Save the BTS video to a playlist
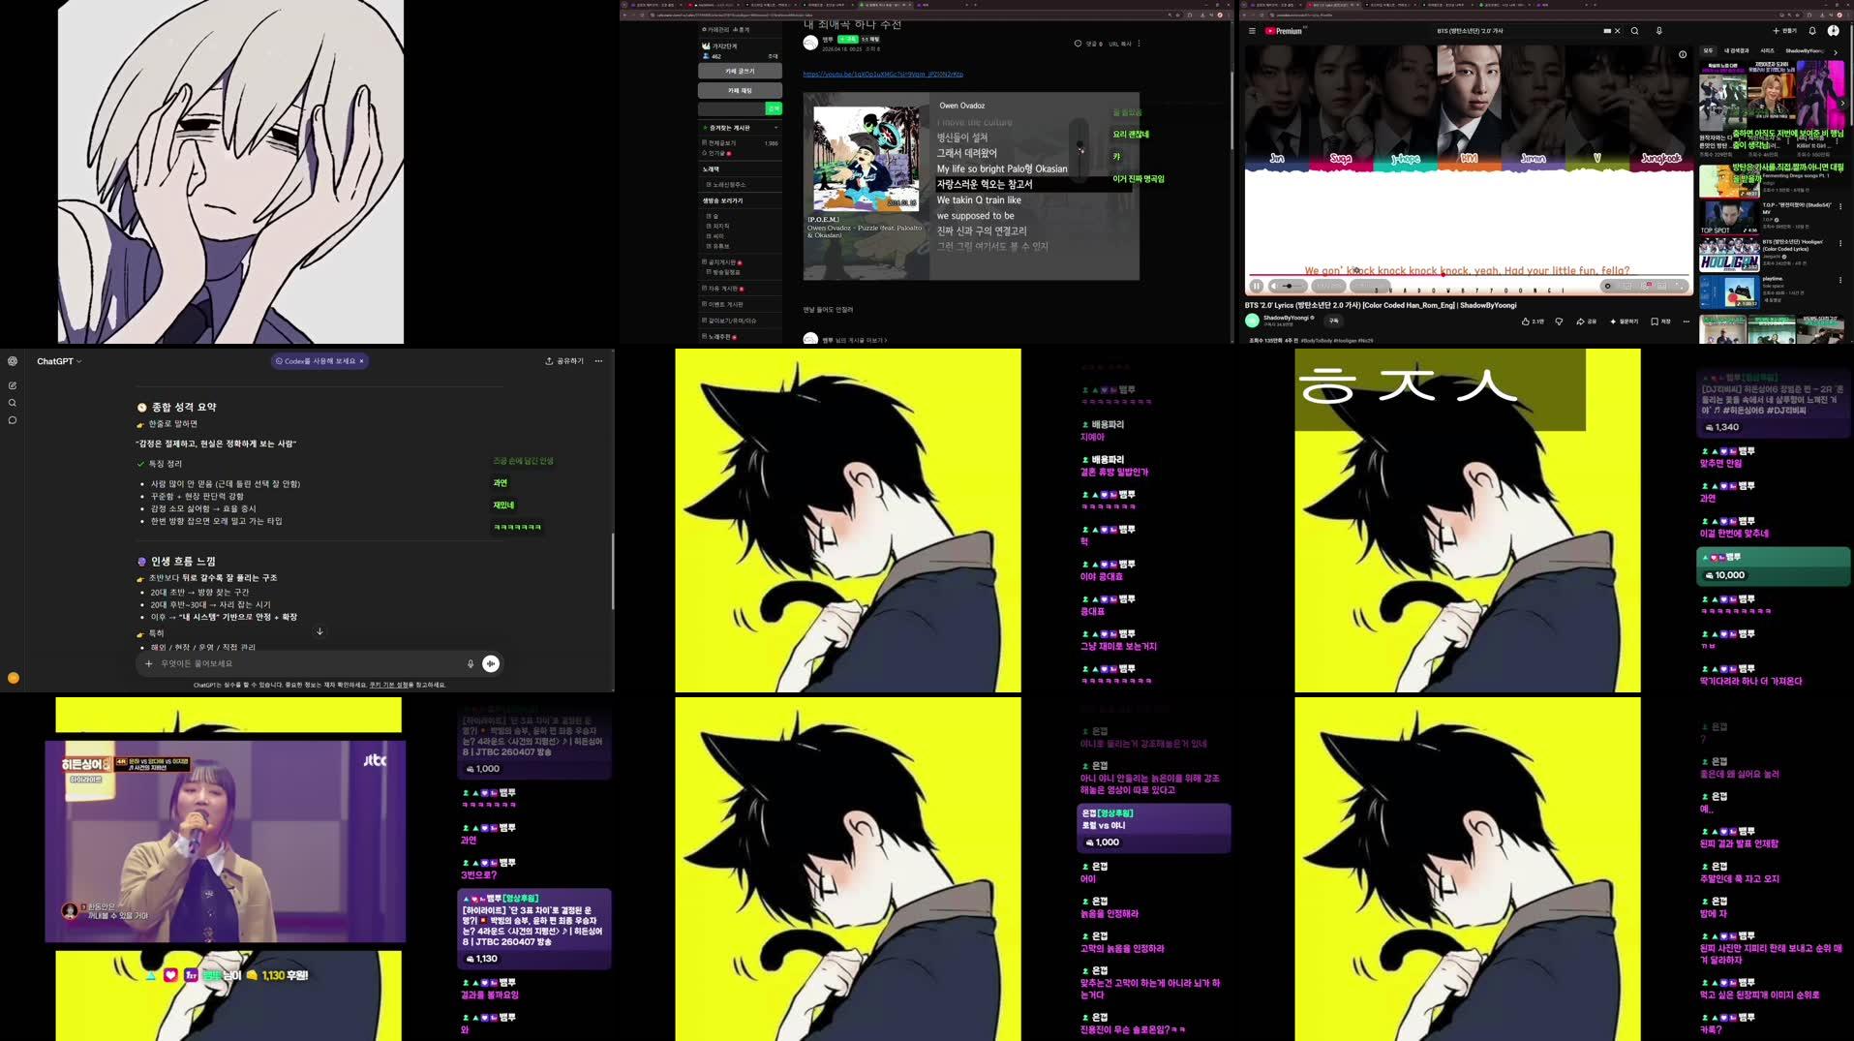This screenshot has width=1854, height=1041. point(1660,321)
